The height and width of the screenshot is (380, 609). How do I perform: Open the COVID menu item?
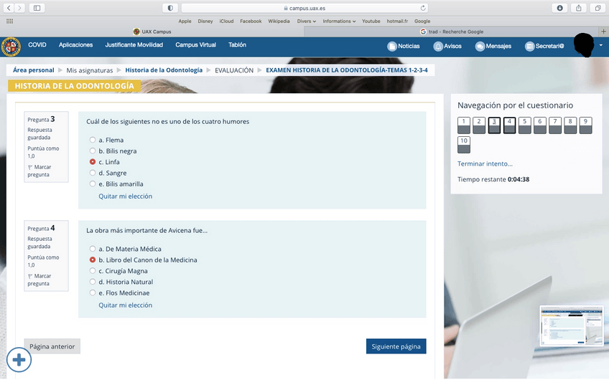point(37,45)
